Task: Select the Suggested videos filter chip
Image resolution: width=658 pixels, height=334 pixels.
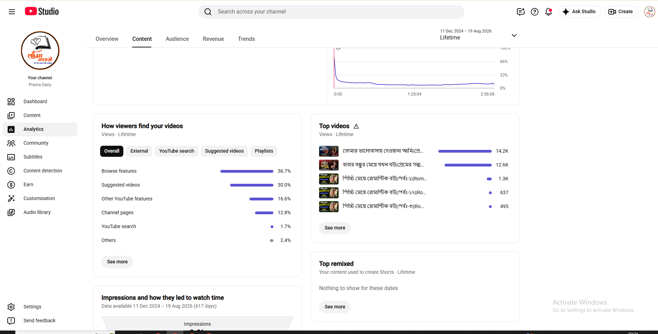Action: click(225, 151)
